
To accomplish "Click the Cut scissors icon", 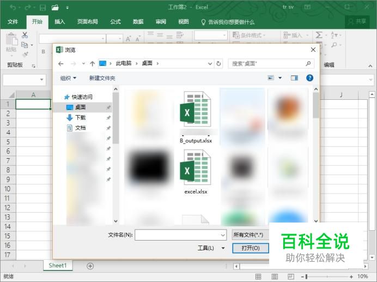I will (x=25, y=35).
